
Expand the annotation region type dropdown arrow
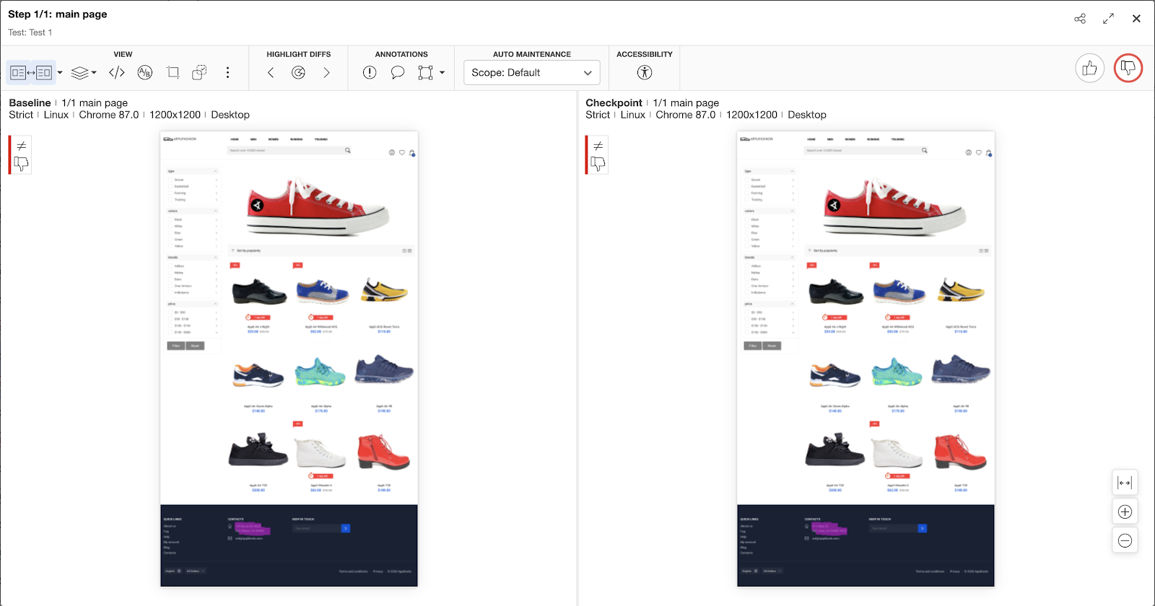(442, 73)
